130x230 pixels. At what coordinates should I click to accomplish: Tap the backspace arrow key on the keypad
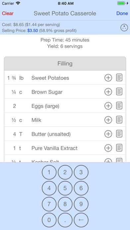tap(81, 220)
